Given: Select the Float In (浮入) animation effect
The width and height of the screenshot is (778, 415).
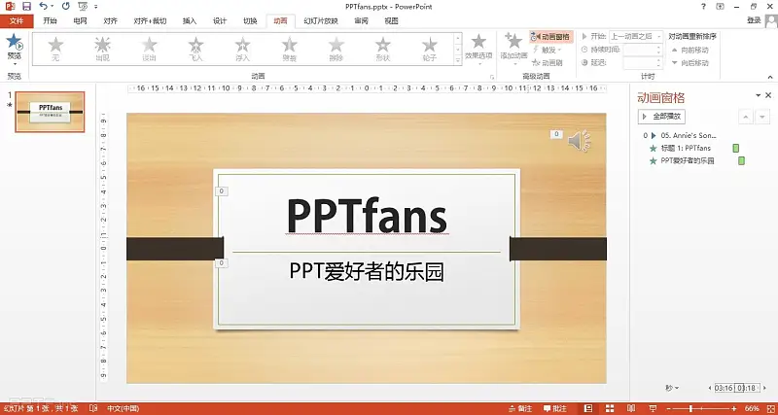Looking at the screenshot, I should coord(243,46).
